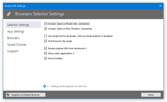Click restart indicator icon beside Reveal original URL
The height and width of the screenshot is (102, 167).
pos(86,48)
